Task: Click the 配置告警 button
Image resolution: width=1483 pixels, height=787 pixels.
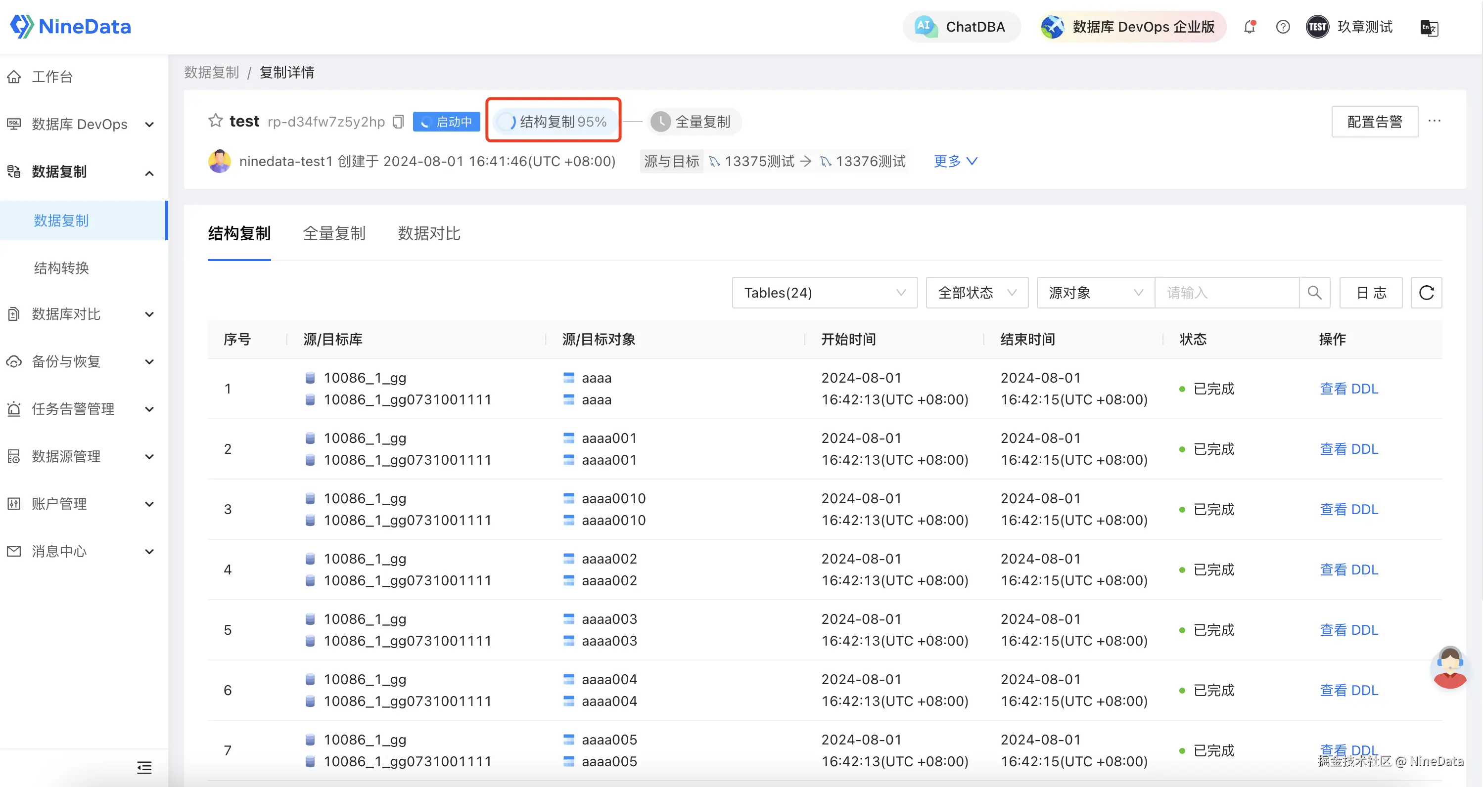Action: [1374, 122]
